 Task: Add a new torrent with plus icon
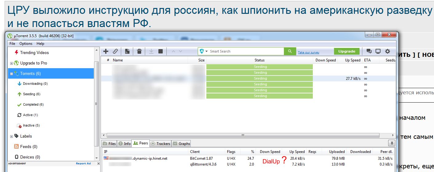click(x=106, y=51)
